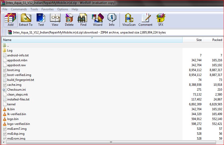Click packed value 165,499 of lk-verified.bin
This screenshot has width=224, height=145.
coord(217,114)
